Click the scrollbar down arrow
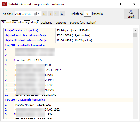This screenshot has width=140, height=122. 135,116
